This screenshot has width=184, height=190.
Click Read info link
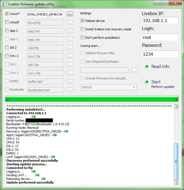[160, 67]
